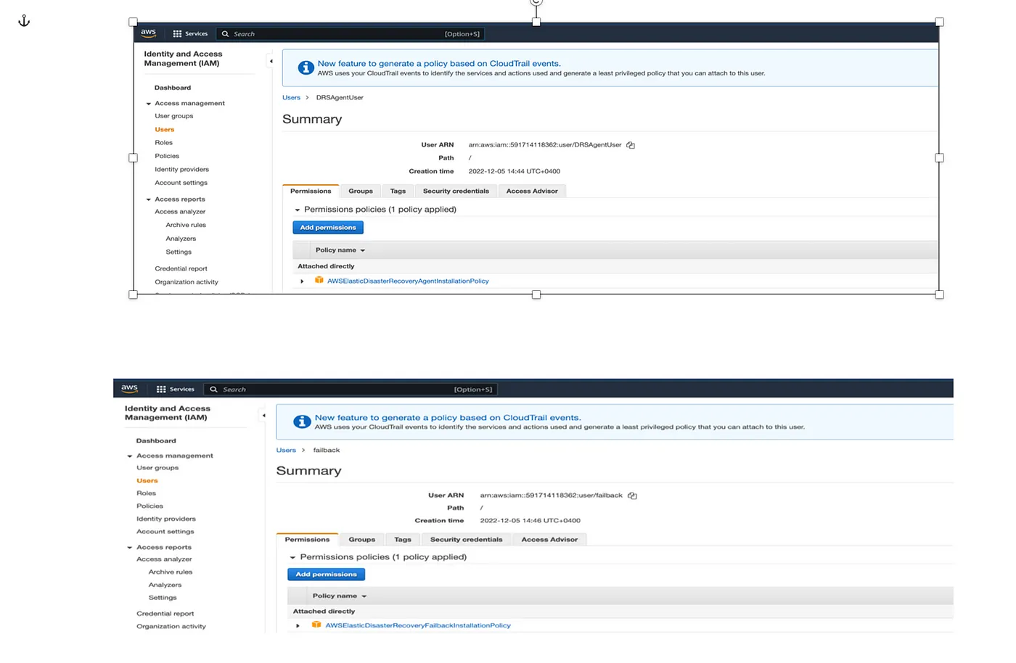This screenshot has height=663, width=1016.
Task: Copy the DRSAgentUser User ARN via copy icon
Action: [x=631, y=145]
